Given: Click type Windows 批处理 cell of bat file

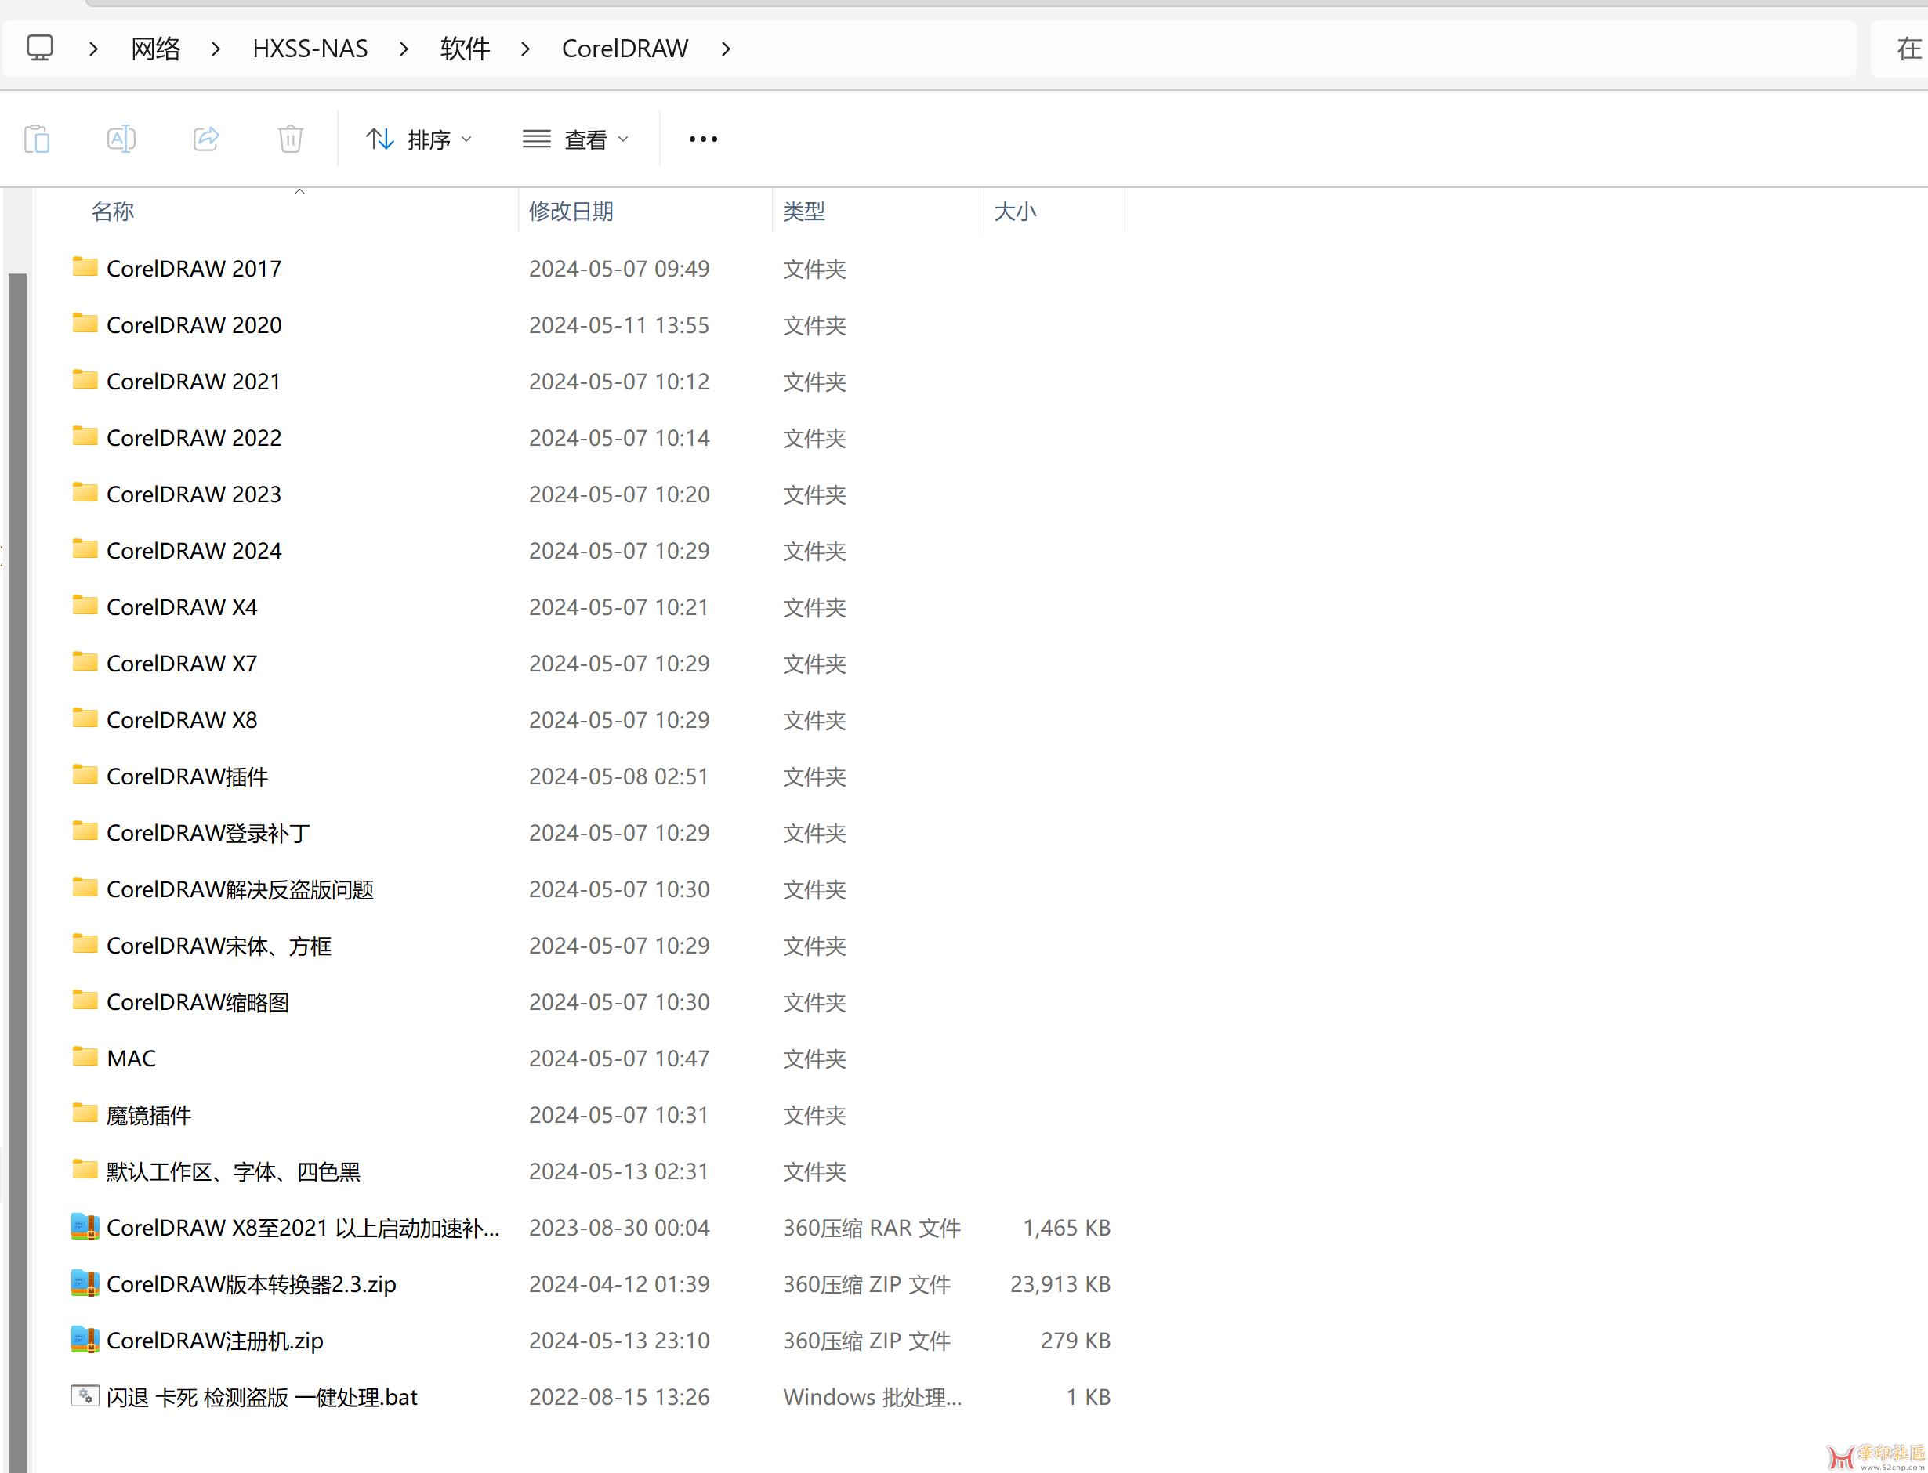Looking at the screenshot, I should pyautogui.click(x=872, y=1398).
